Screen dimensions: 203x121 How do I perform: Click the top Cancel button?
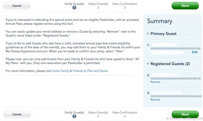[x=17, y=6]
